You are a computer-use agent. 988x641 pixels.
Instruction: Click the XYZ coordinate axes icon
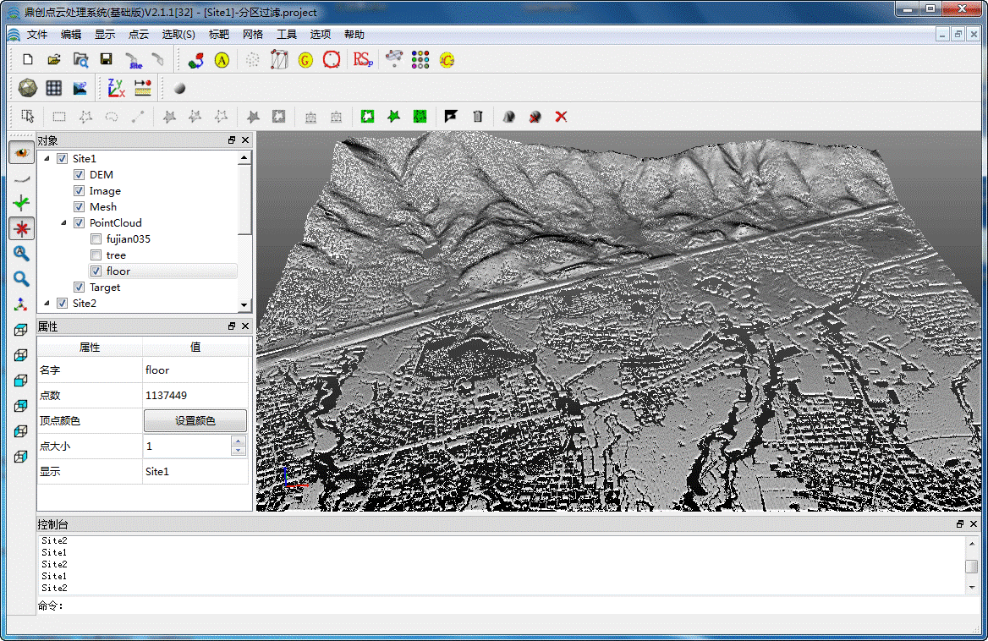116,88
